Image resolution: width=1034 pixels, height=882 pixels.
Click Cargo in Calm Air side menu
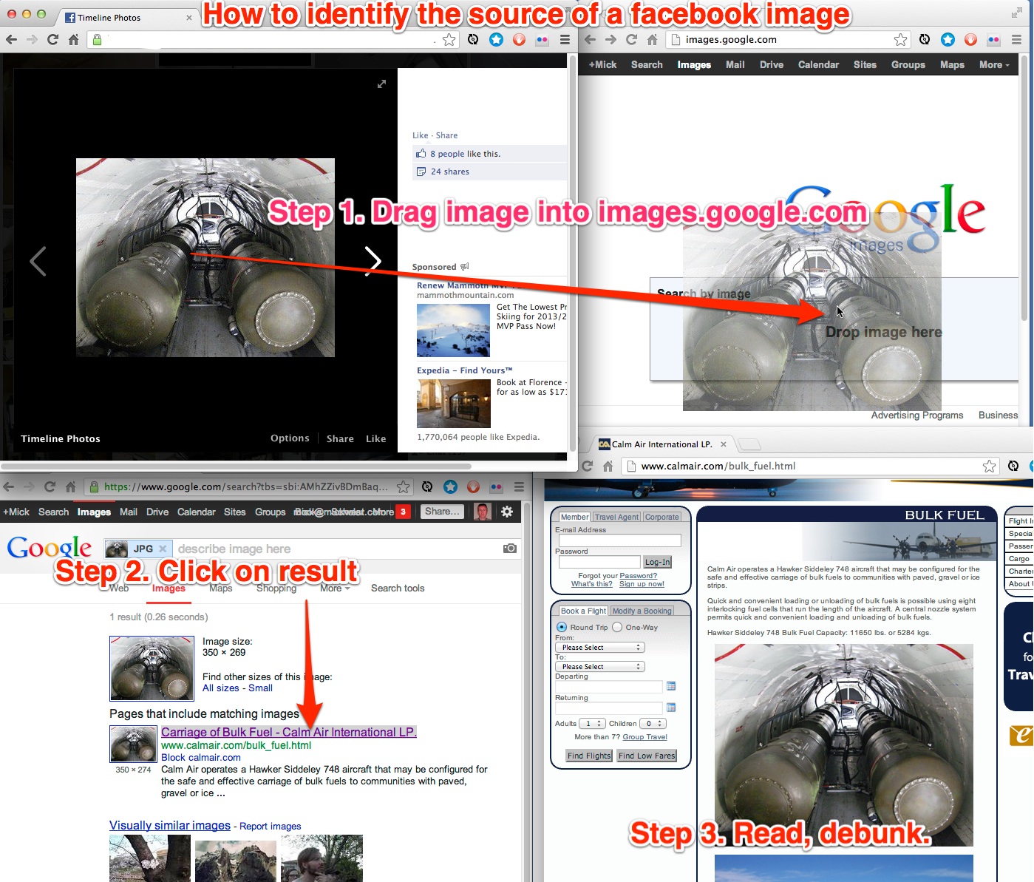point(1019,559)
